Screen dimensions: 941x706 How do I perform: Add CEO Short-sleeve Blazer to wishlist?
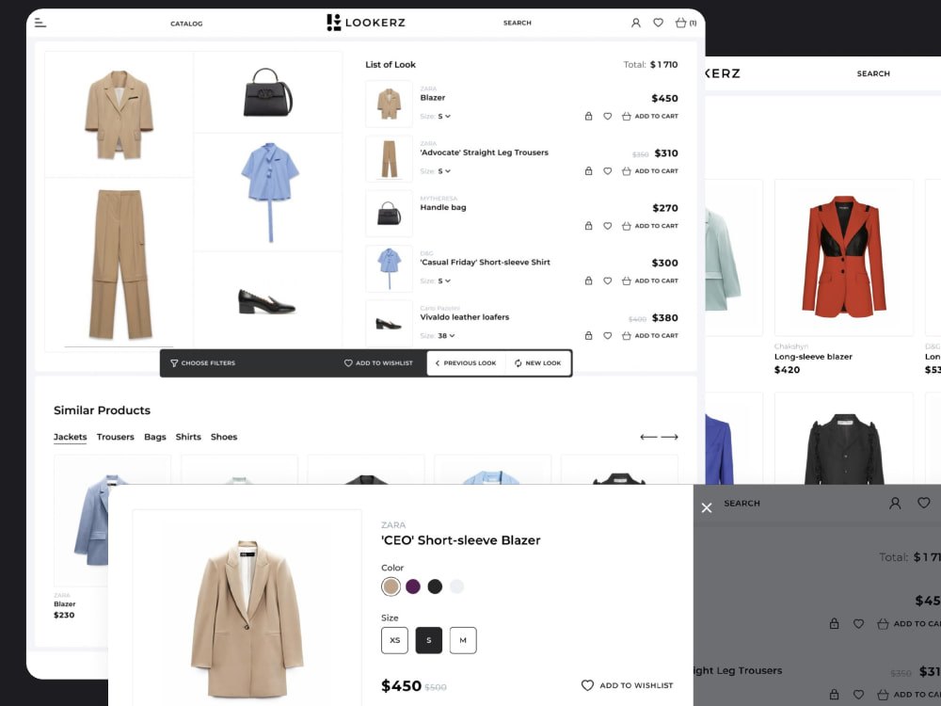click(x=627, y=685)
